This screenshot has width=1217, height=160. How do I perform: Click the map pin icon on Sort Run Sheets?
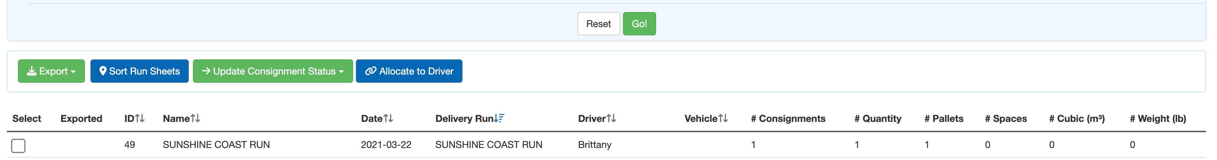coord(103,71)
